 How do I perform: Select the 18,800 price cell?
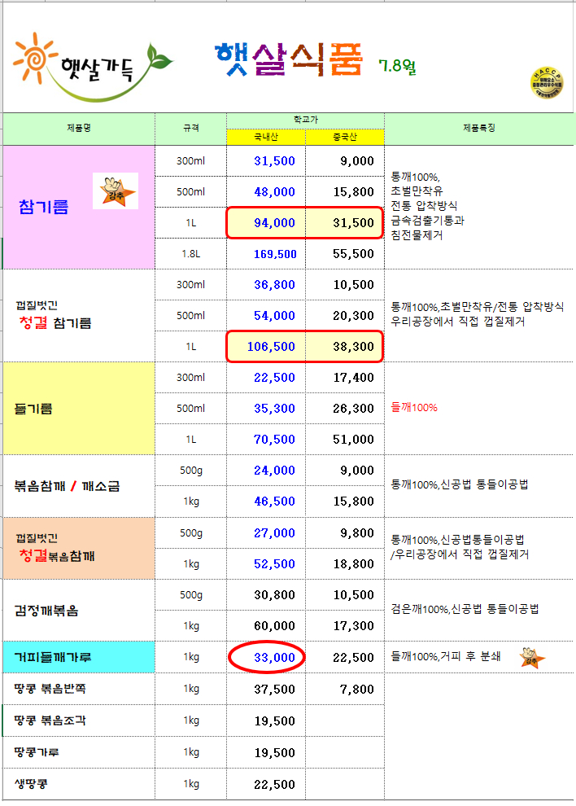[x=345, y=564]
